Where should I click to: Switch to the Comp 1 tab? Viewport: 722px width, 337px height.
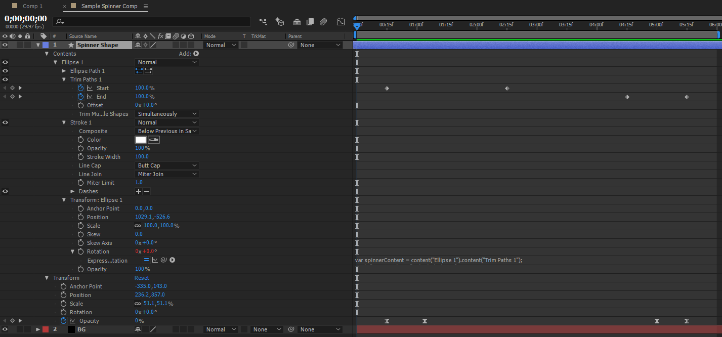click(x=32, y=6)
